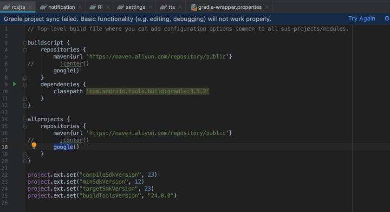Click the classpath keyword on line 10

[68, 91]
